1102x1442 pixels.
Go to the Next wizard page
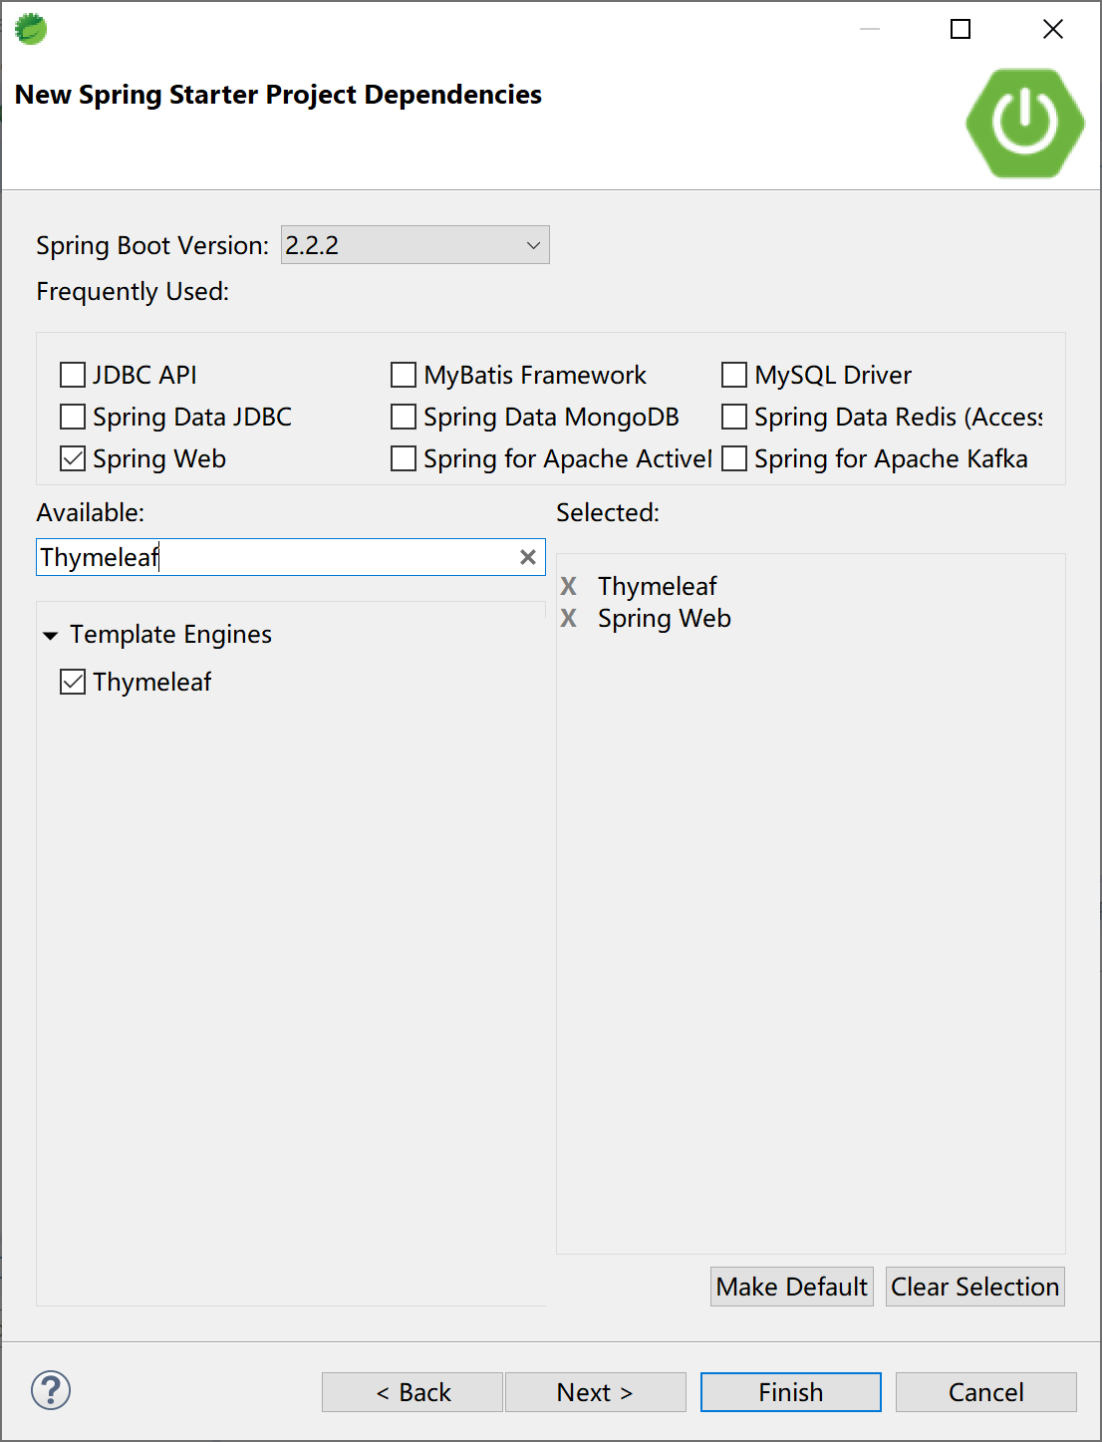[x=595, y=1392]
